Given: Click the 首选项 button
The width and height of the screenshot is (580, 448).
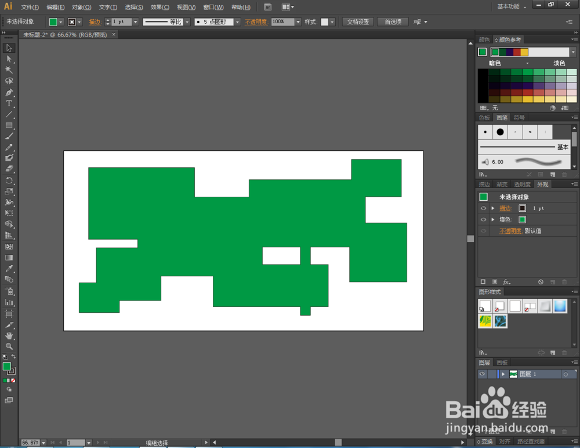Looking at the screenshot, I should coord(393,22).
